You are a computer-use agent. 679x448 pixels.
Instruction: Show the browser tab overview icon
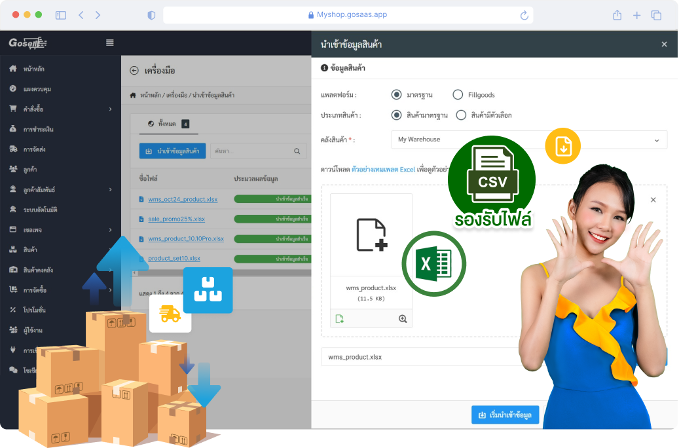(x=656, y=15)
